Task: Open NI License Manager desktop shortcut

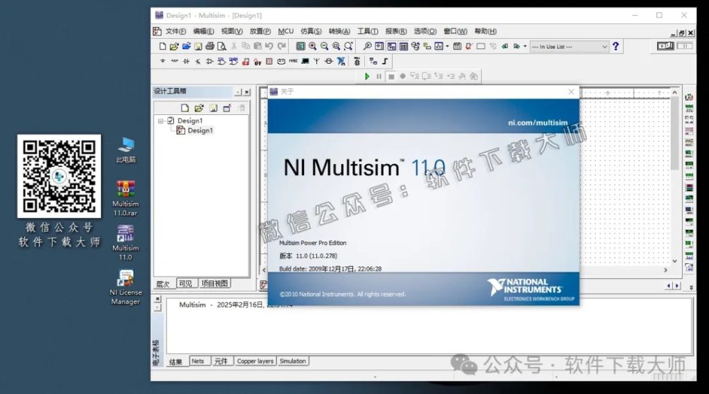Action: (125, 287)
